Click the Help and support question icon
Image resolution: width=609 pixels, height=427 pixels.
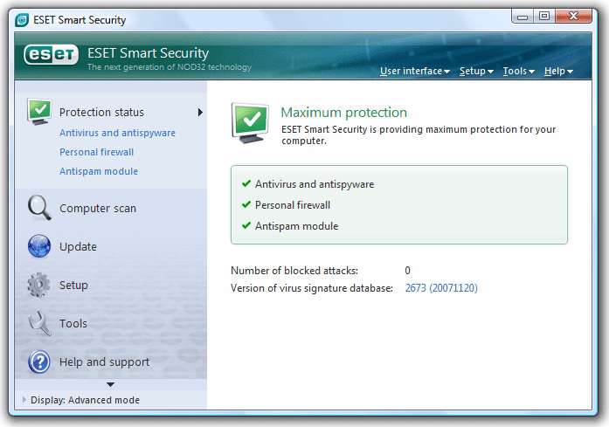pyautogui.click(x=39, y=362)
